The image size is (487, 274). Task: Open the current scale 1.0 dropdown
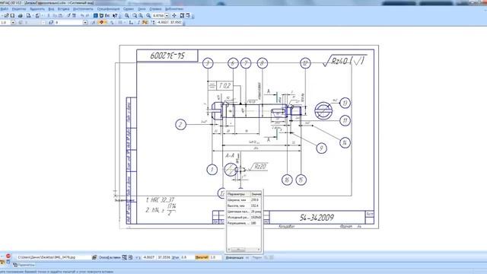pyautogui.click(x=13, y=22)
